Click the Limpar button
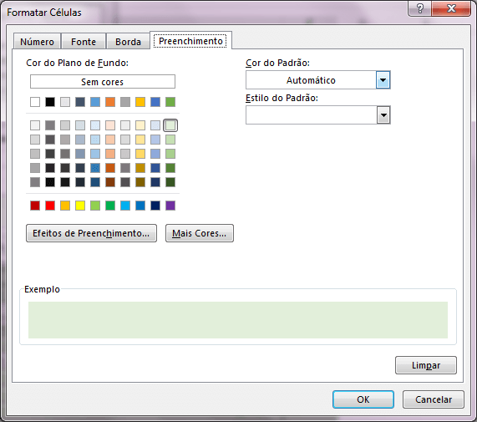The width and height of the screenshot is (477, 422). (x=426, y=365)
